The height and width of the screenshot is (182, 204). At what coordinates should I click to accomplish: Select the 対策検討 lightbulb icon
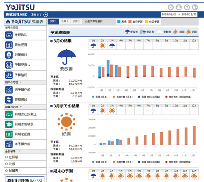tap(9, 55)
